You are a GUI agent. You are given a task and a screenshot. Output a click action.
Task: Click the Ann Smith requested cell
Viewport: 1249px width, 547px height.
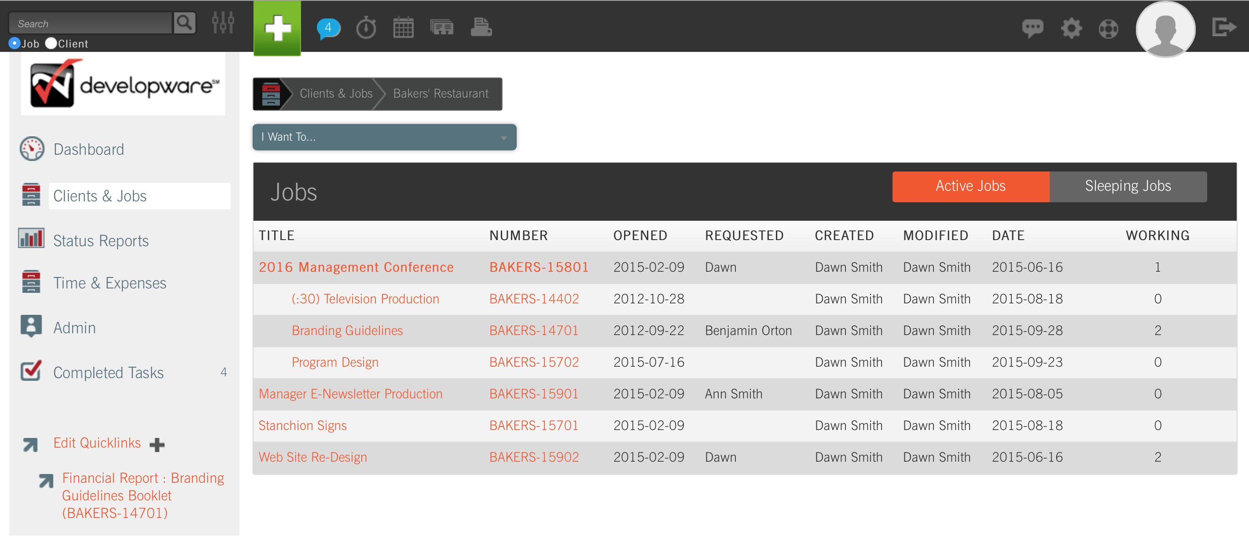point(734,394)
